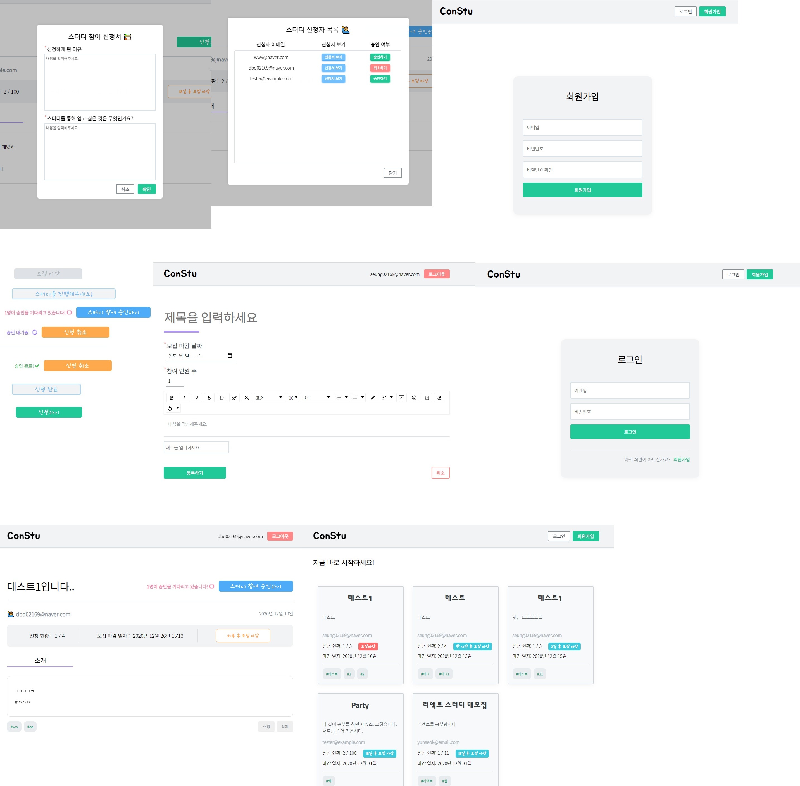Apply superscript formatting
800x786 pixels.
[234, 398]
